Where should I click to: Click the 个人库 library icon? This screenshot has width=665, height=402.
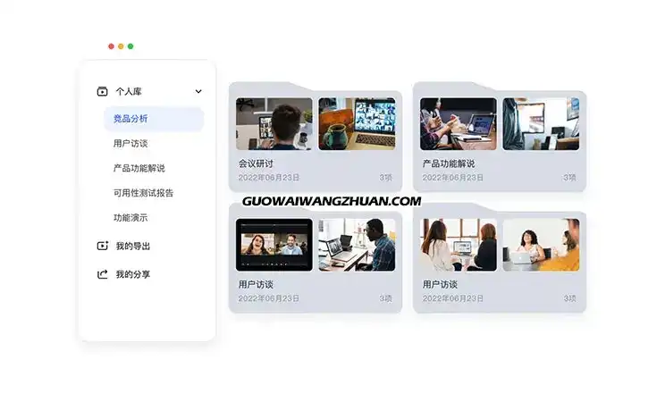[x=102, y=91]
